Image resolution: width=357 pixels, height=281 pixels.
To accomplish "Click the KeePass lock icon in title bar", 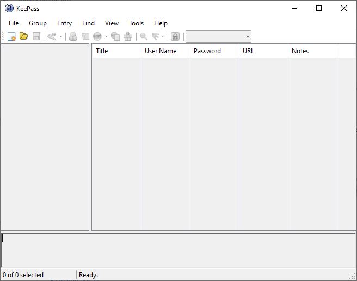I will point(9,8).
